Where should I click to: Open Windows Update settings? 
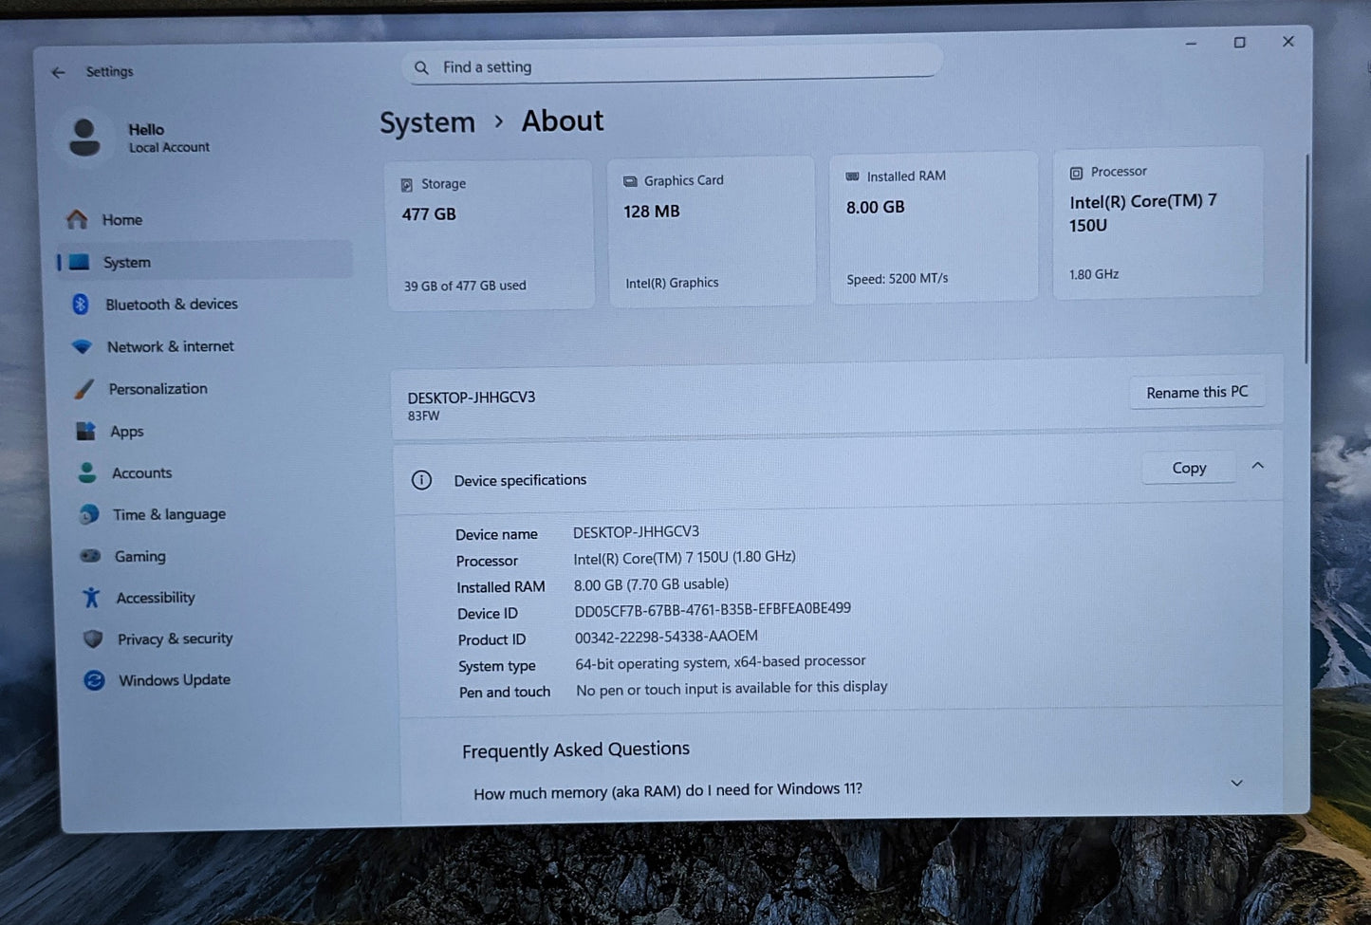[174, 679]
